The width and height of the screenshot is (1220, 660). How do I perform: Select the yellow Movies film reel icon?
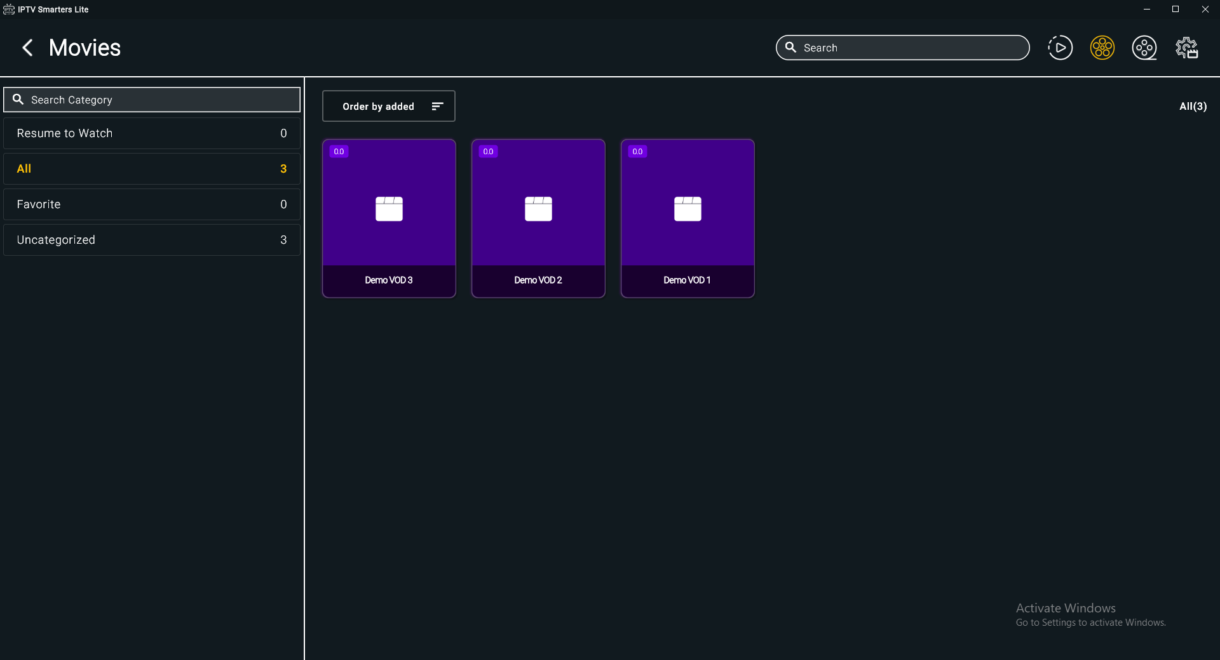[x=1102, y=48]
